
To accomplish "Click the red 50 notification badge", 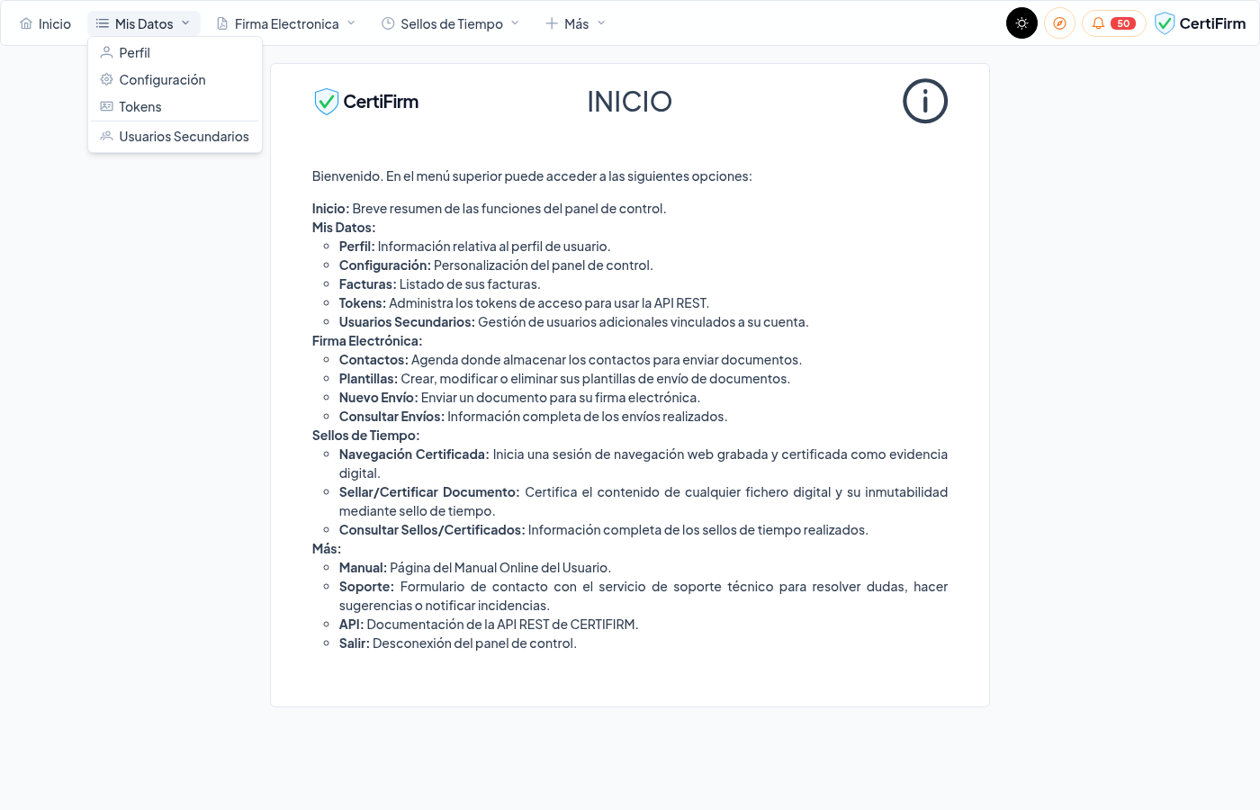I will 1123,23.
